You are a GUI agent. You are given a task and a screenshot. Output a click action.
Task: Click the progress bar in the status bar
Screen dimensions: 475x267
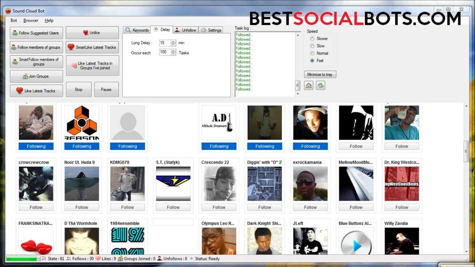click(x=23, y=258)
